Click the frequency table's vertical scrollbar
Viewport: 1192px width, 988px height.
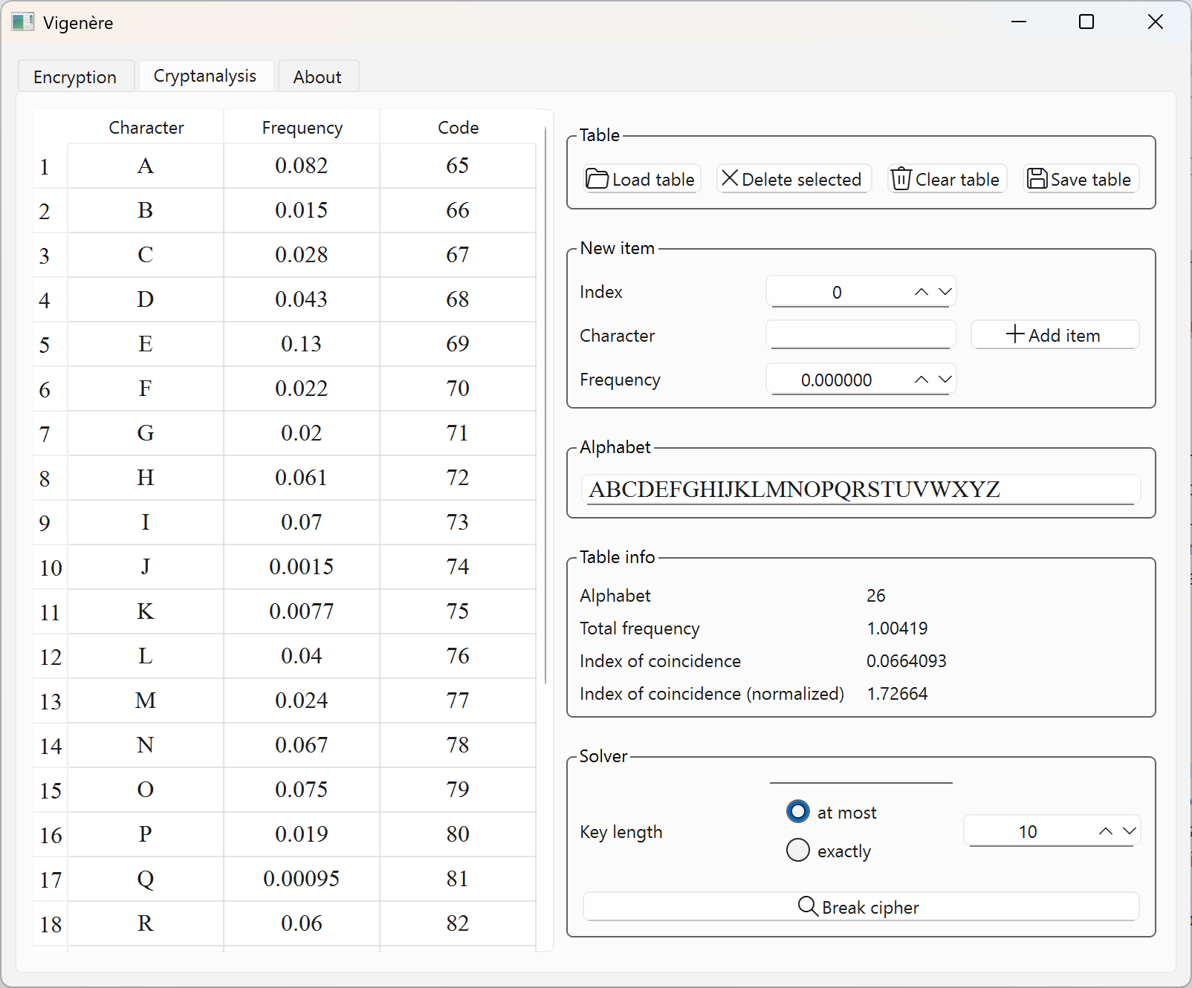point(545,405)
